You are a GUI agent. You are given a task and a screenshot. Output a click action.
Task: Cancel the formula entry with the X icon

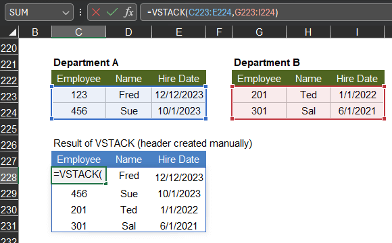(x=96, y=12)
